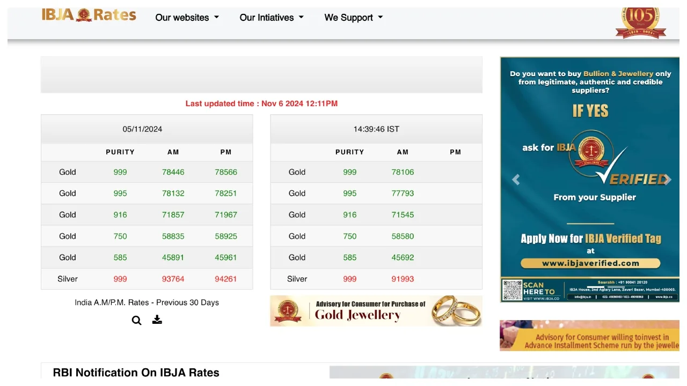
Task: Select Gold 999 AM rate 78446
Action: click(173, 172)
